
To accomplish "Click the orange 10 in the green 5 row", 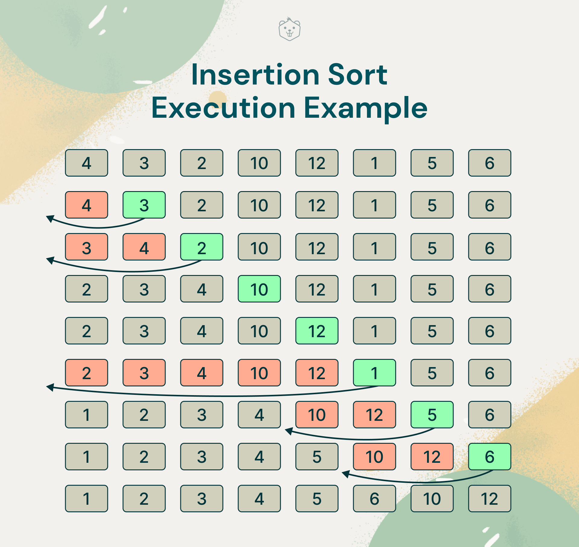I will [317, 415].
